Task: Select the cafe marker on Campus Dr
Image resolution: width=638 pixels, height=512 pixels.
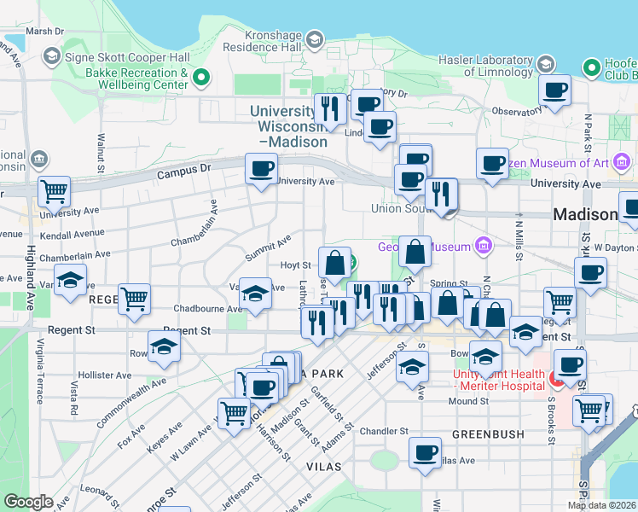Action: 261,168
